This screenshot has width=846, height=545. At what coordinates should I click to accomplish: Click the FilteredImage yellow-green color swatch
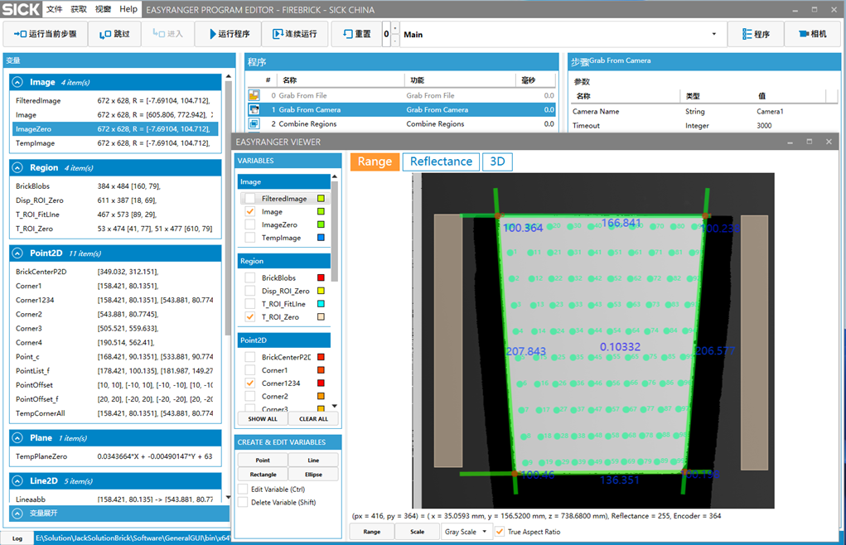[321, 199]
